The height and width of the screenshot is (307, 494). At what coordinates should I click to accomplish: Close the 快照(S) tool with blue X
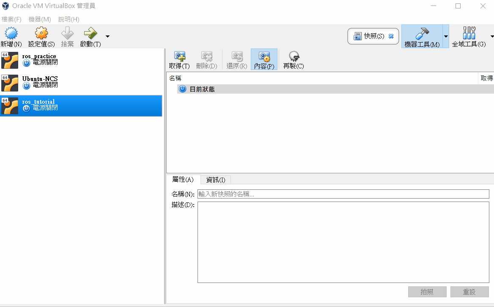(x=391, y=36)
